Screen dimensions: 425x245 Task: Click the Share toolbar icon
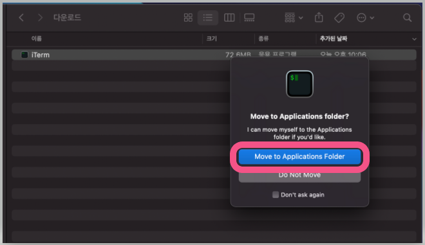(319, 17)
